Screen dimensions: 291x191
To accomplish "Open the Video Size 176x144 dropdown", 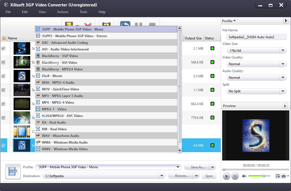I will click(257, 50).
